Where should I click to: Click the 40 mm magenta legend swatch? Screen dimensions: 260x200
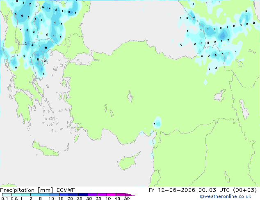111,195
